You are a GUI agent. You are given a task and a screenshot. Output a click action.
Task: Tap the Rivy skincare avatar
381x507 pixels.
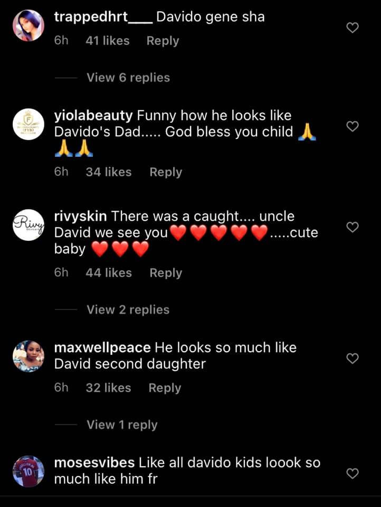[x=28, y=226]
